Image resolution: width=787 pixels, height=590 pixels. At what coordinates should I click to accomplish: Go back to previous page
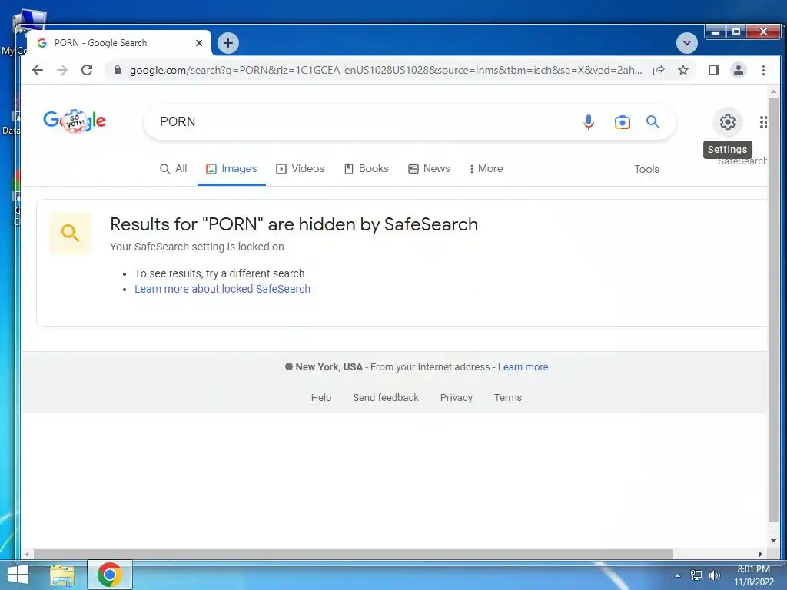(38, 70)
